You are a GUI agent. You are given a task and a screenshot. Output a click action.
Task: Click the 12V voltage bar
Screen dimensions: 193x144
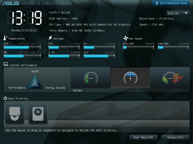click(x=99, y=56)
